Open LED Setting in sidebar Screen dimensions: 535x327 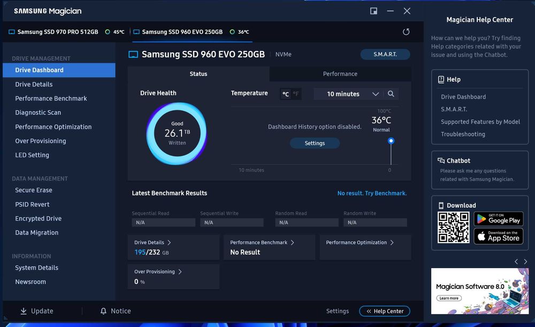(32, 155)
